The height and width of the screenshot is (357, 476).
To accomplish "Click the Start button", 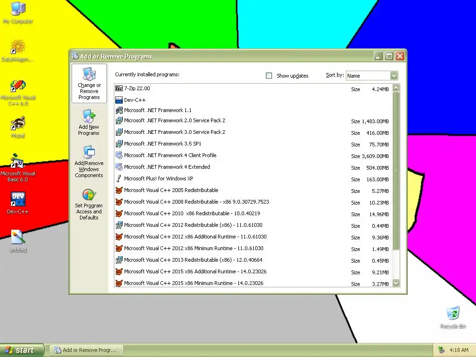I will 22,350.
